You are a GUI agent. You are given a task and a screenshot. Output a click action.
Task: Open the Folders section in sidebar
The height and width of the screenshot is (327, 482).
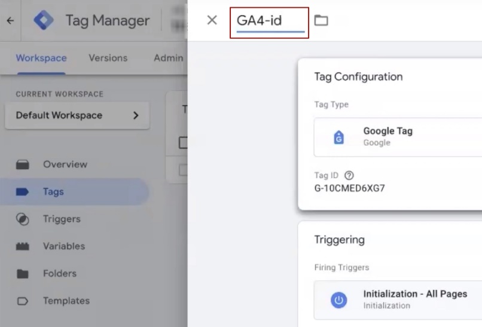[x=59, y=274]
